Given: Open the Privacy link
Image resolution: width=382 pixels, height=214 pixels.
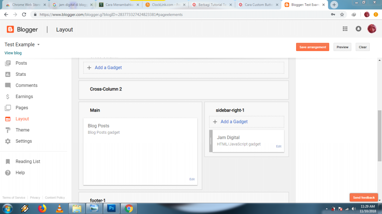Looking at the screenshot, I should [x=35, y=198].
